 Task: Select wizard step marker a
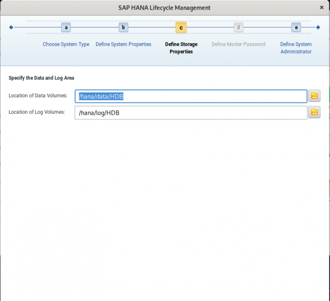(66, 27)
